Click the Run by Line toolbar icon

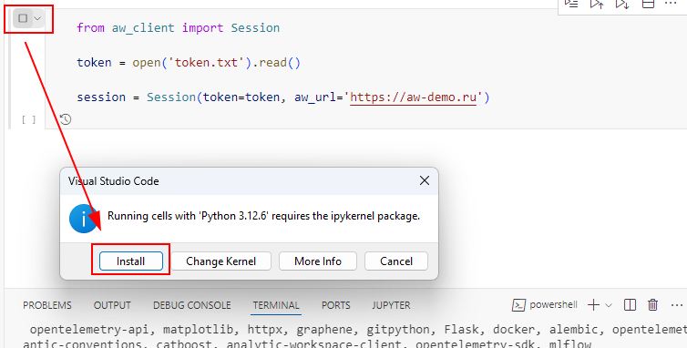click(571, 4)
